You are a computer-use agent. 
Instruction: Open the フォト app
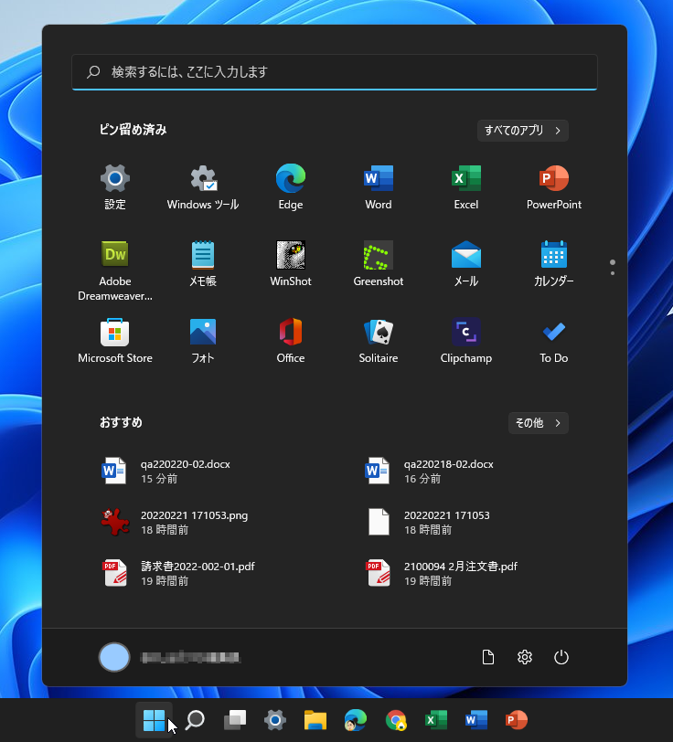click(x=203, y=340)
